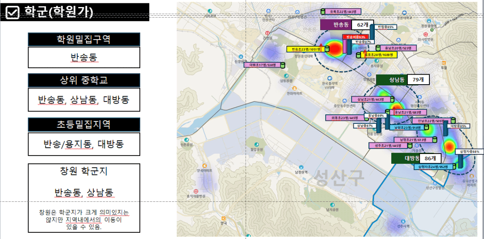This screenshot has width=484, height=239.
Task: Select the blue bar beneath 삼정자중88%
Action: (x=460, y=161)
